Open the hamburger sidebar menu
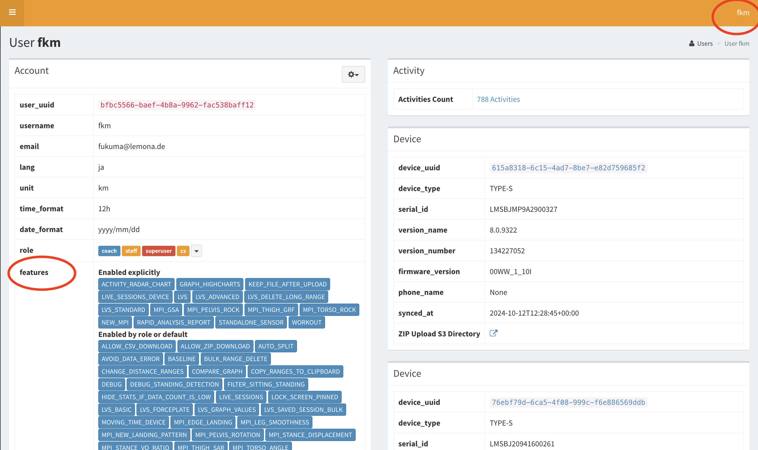 (12, 12)
